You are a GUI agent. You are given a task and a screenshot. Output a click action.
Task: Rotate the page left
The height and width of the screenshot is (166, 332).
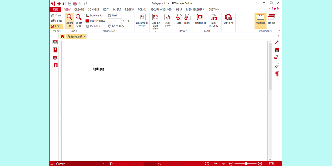pos(179,18)
